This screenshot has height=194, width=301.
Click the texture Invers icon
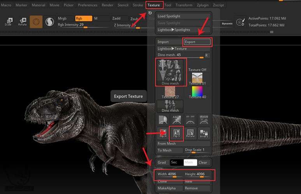(x=204, y=133)
